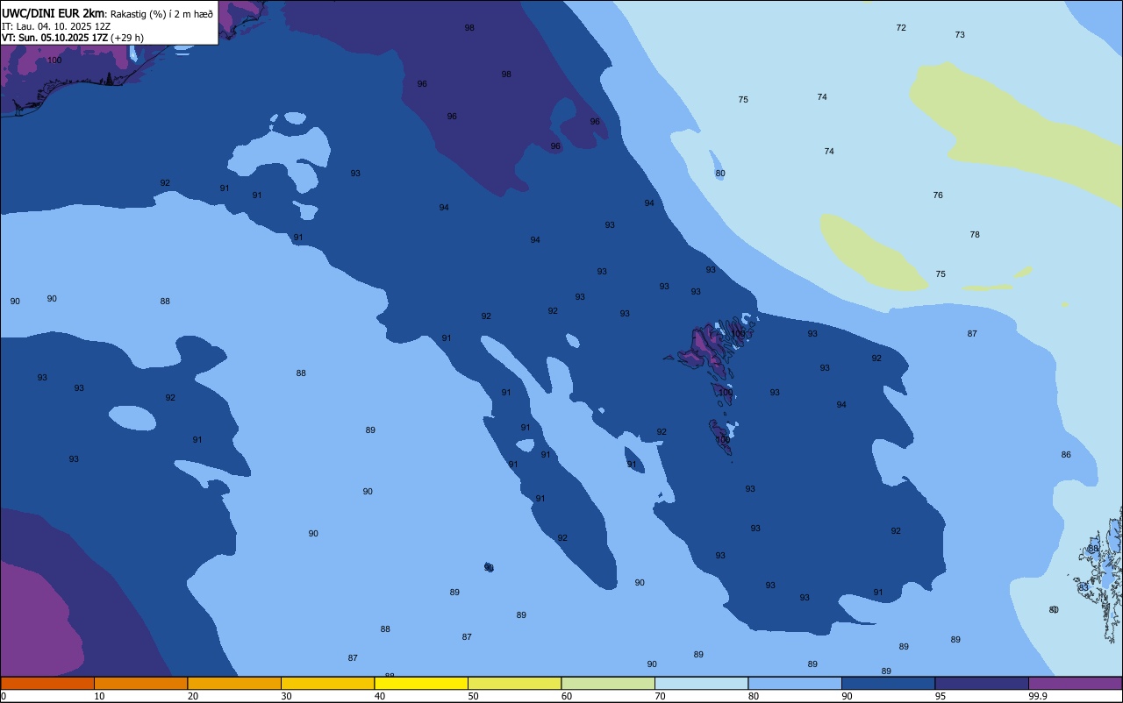Click the 90–95 dark blue legend swatch
The width and height of the screenshot is (1123, 703).
888,683
